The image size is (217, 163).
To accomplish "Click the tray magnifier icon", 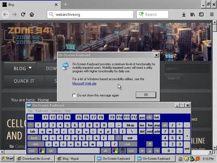I will pos(197,159).
